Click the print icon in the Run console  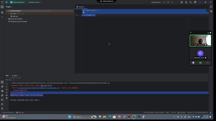click(7, 95)
